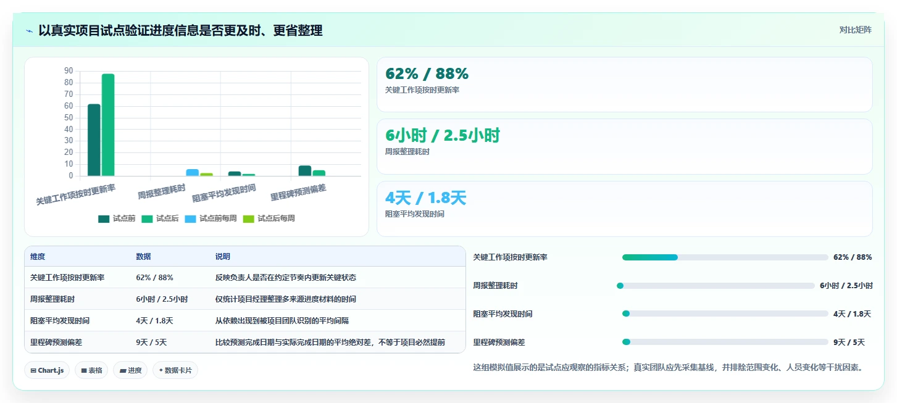The width and height of the screenshot is (897, 403).
Task: Click the lime 试点后每周 legend swatch
Action: [x=248, y=218]
